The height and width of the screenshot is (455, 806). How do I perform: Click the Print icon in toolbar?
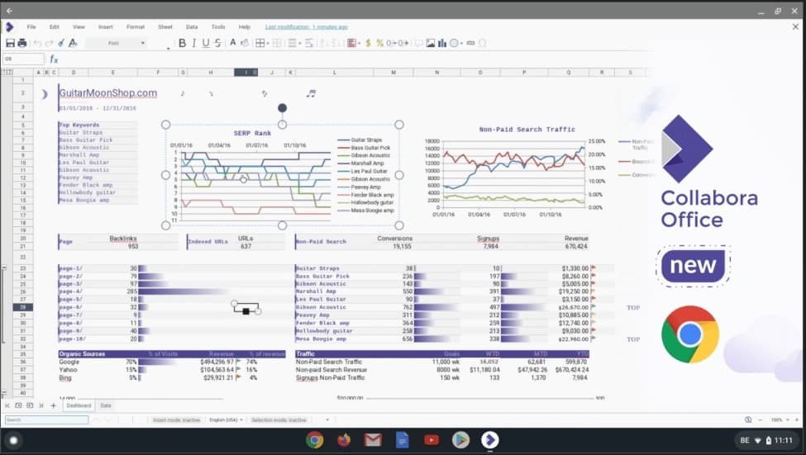point(22,43)
